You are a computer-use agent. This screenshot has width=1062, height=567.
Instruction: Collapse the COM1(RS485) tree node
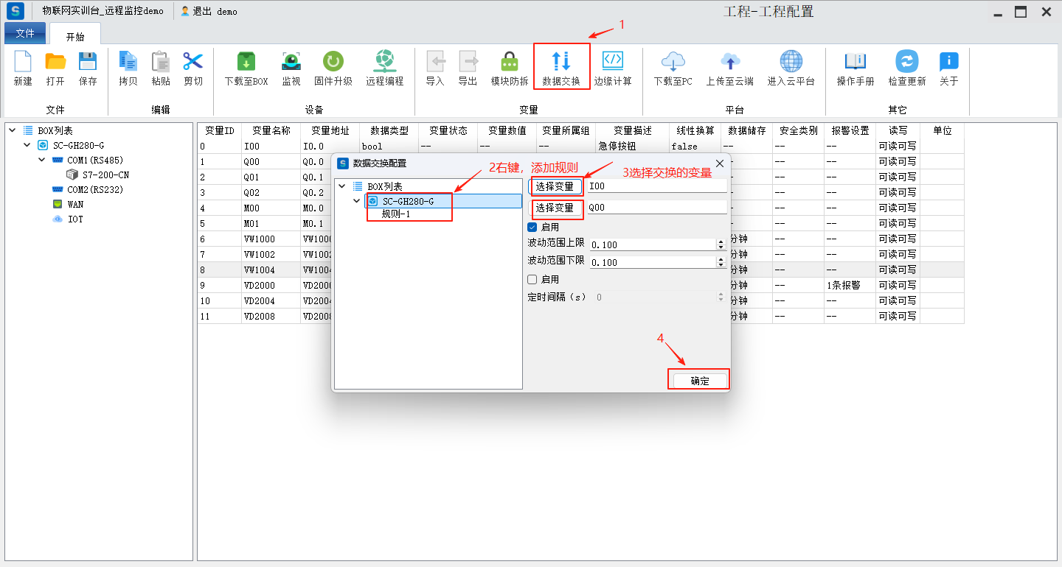42,160
